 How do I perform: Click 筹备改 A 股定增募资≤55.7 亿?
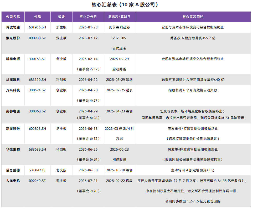coord(193,38)
